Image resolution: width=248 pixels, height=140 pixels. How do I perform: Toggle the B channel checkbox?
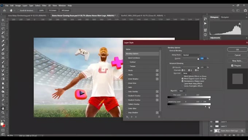tap(196, 70)
